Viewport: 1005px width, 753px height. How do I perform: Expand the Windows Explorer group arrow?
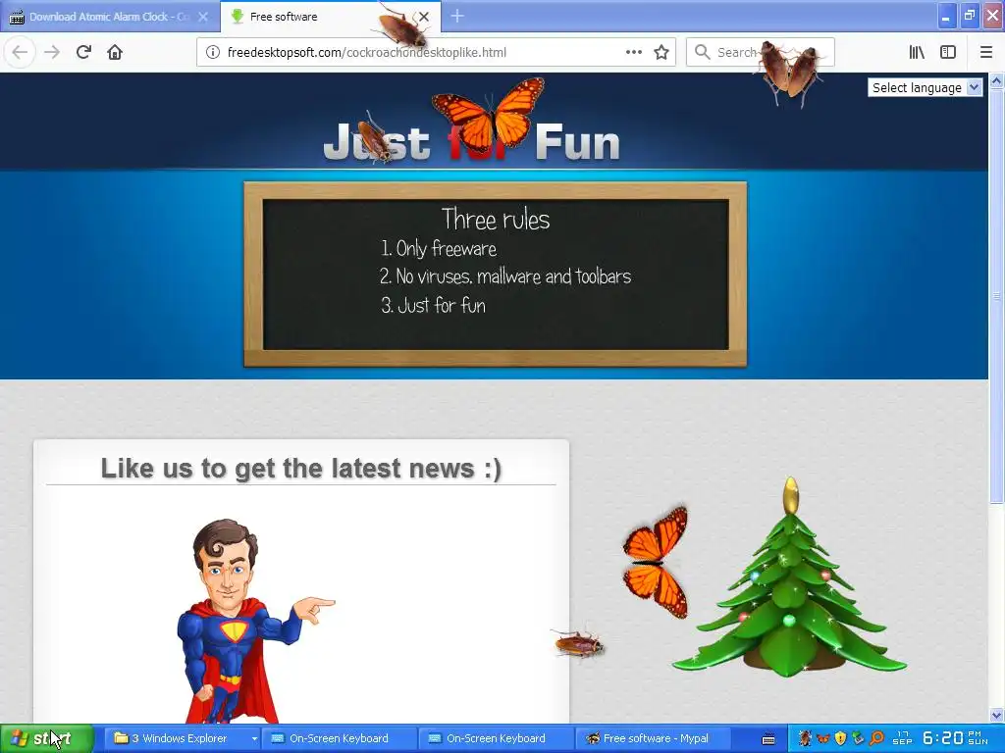[254, 738]
